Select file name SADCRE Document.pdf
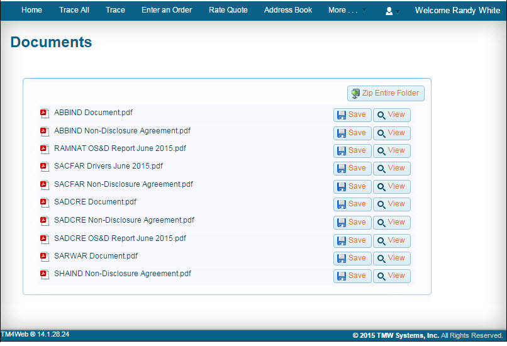Viewport: 507px width, 346px height. tap(96, 202)
